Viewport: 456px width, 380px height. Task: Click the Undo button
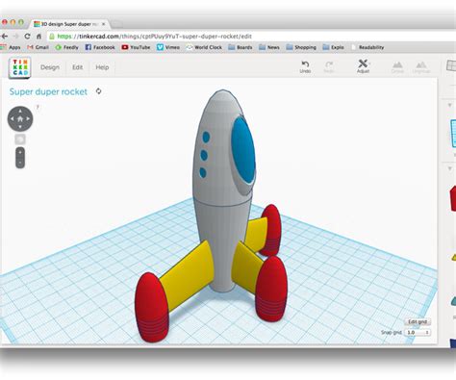(x=305, y=66)
